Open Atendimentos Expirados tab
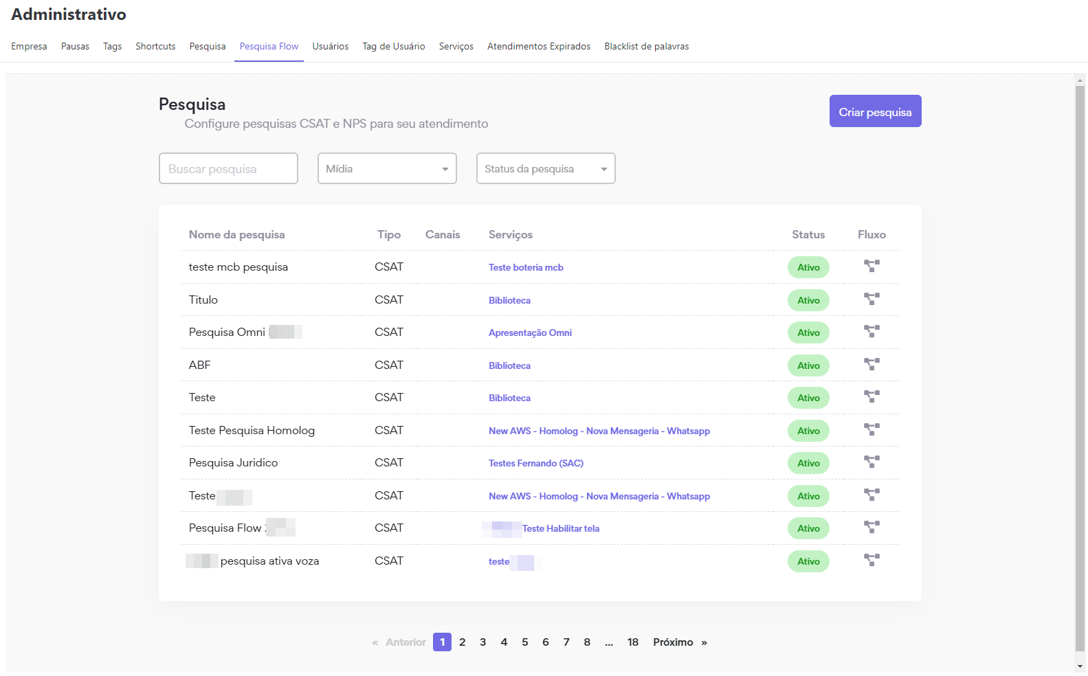The image size is (1088, 676). pos(539,46)
